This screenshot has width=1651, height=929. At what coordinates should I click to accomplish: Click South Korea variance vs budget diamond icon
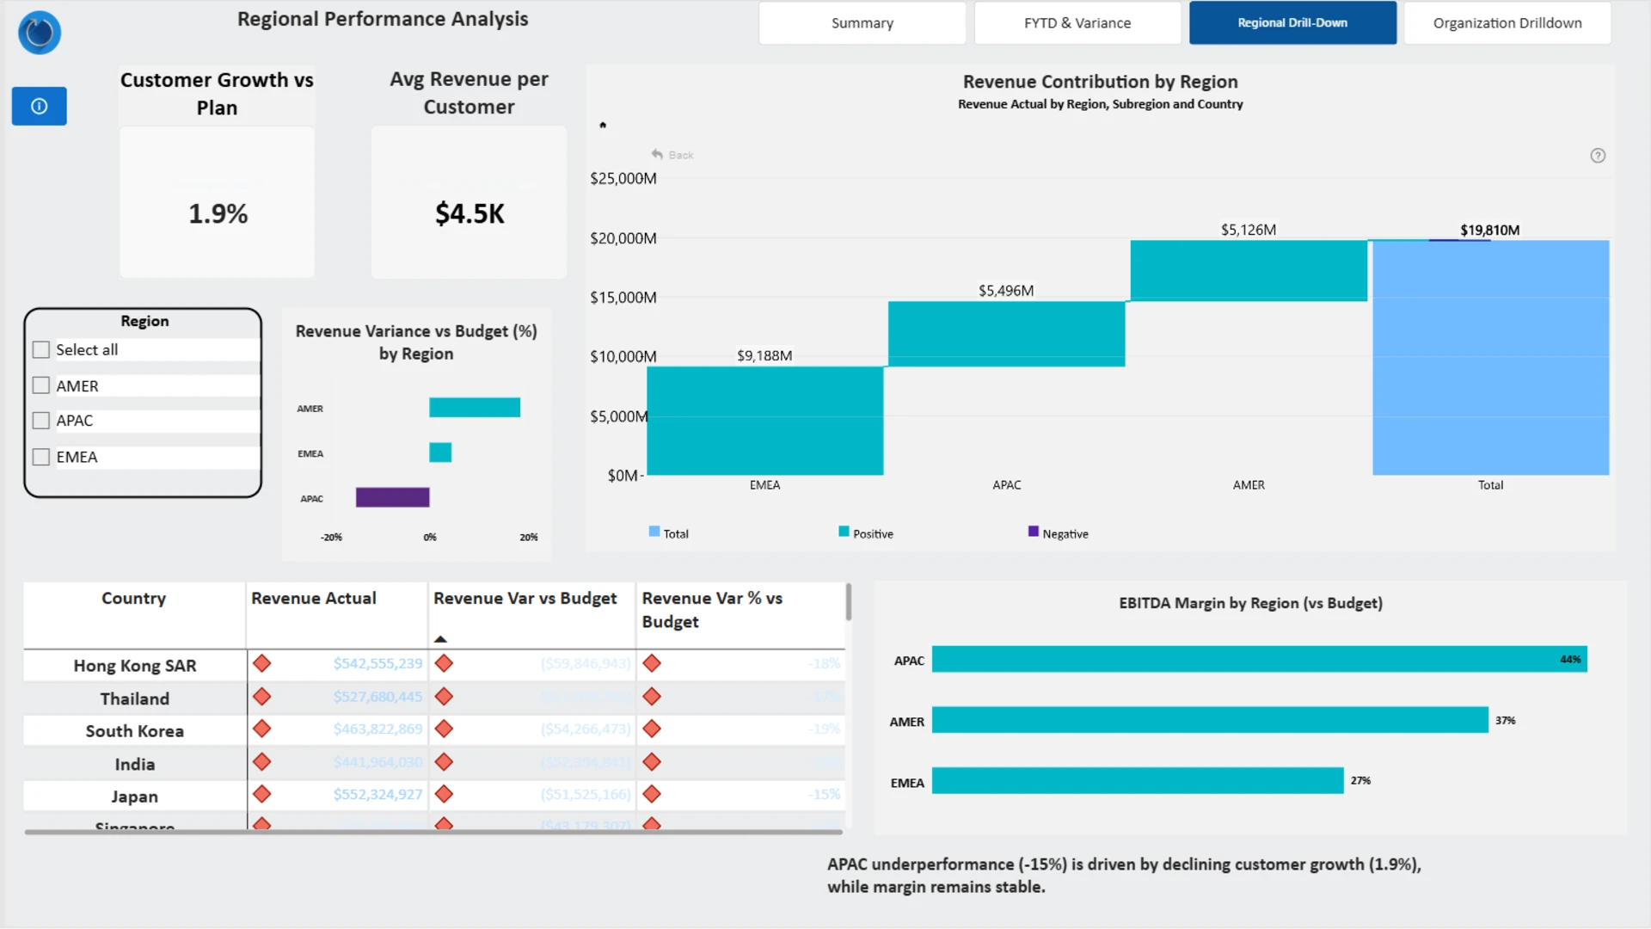444,729
